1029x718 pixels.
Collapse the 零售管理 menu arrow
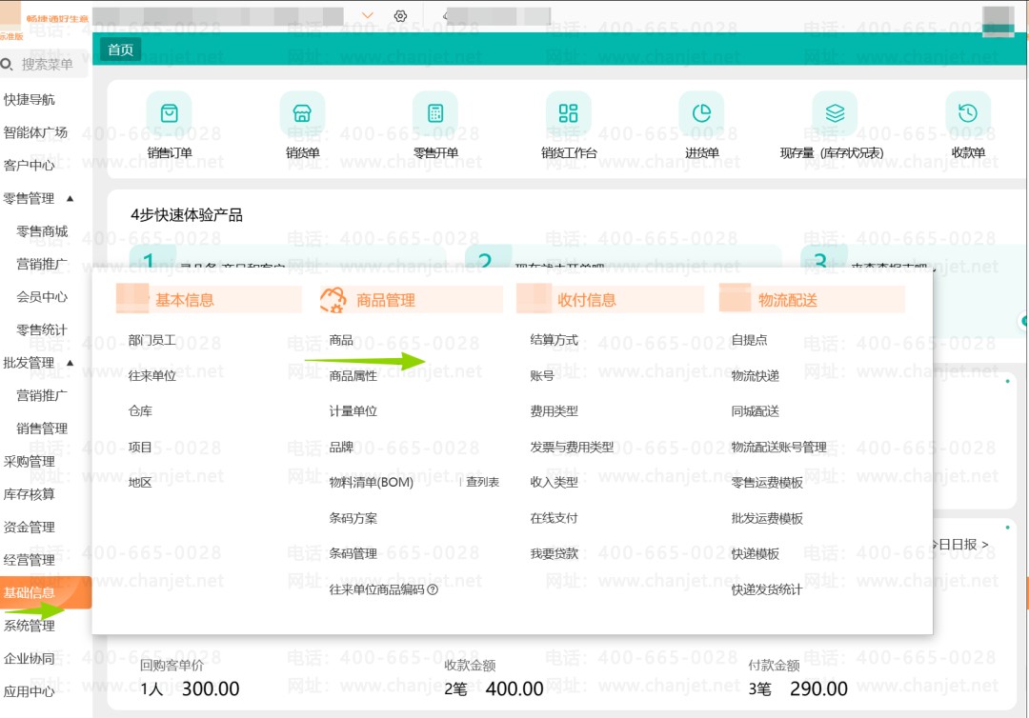[x=71, y=198]
